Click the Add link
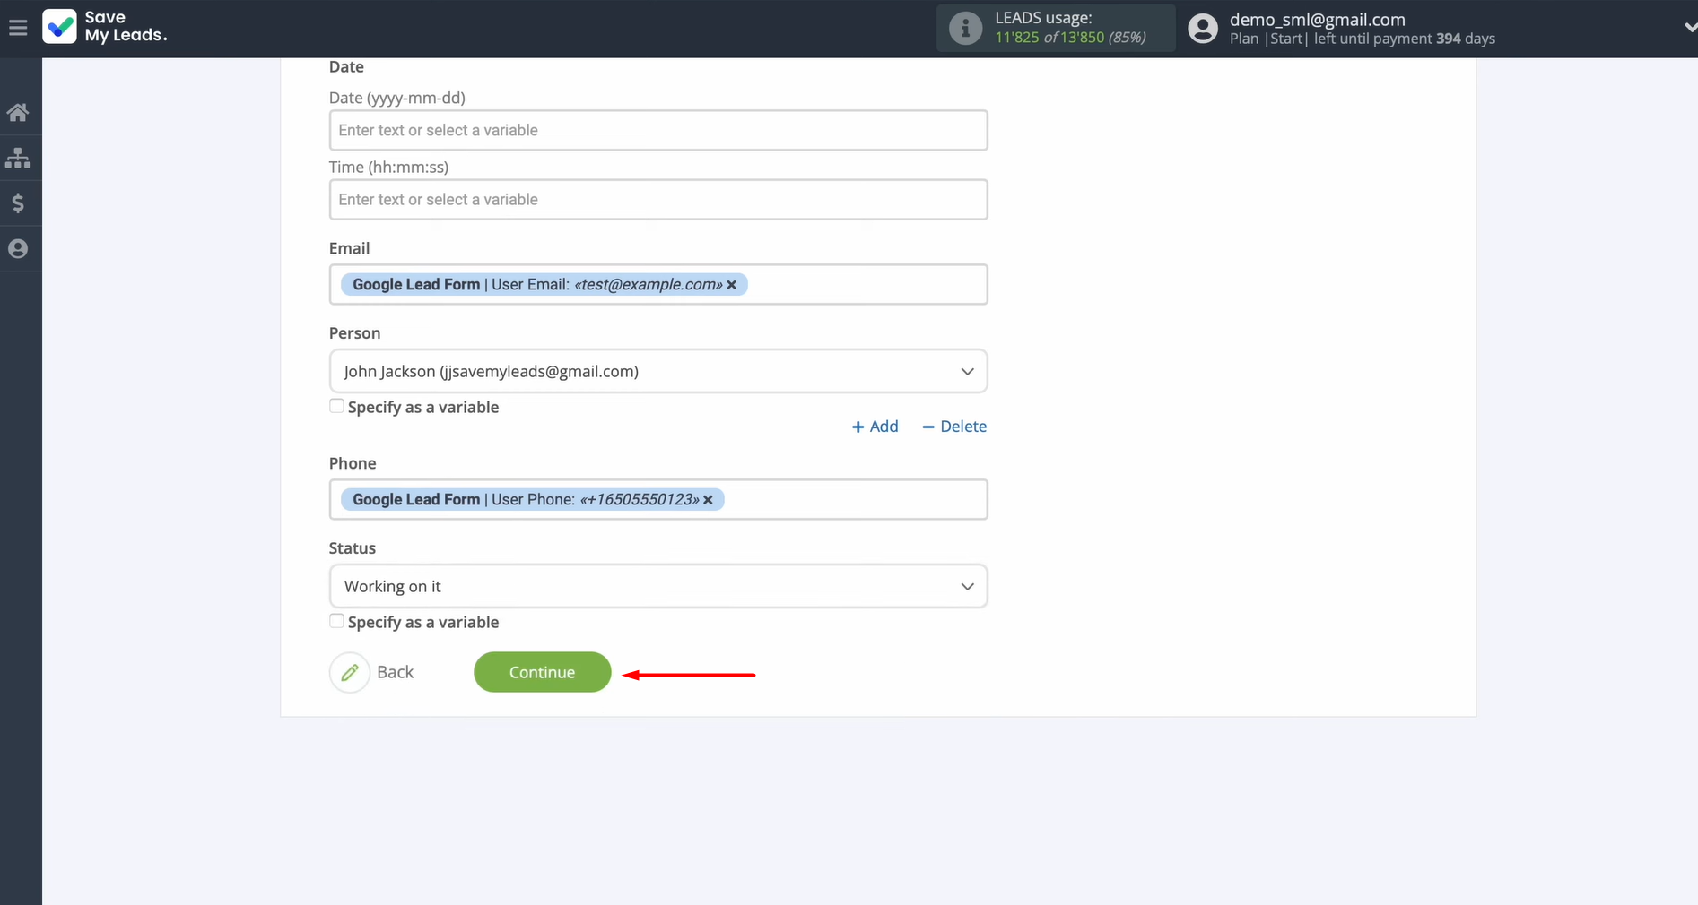 coord(875,427)
